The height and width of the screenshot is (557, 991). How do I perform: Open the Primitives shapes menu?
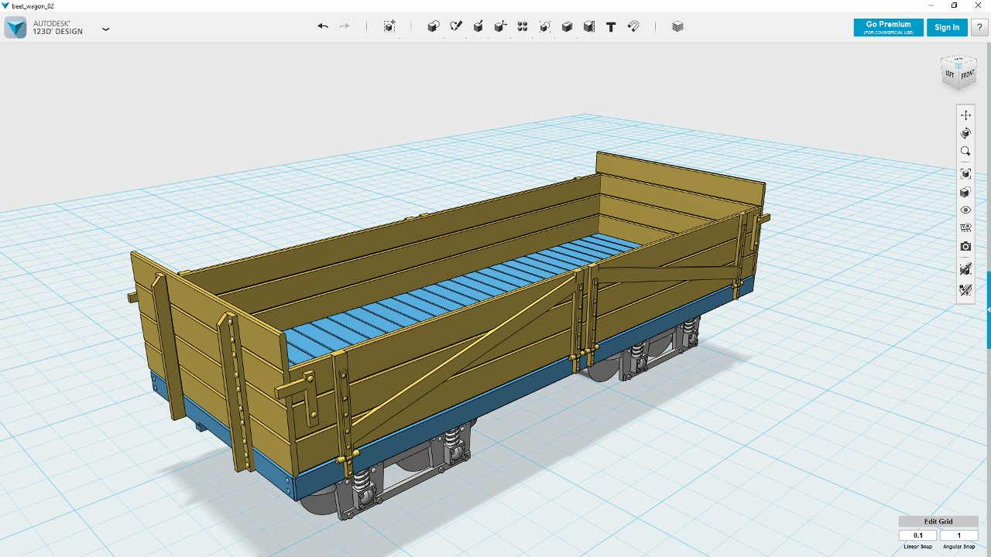click(434, 26)
